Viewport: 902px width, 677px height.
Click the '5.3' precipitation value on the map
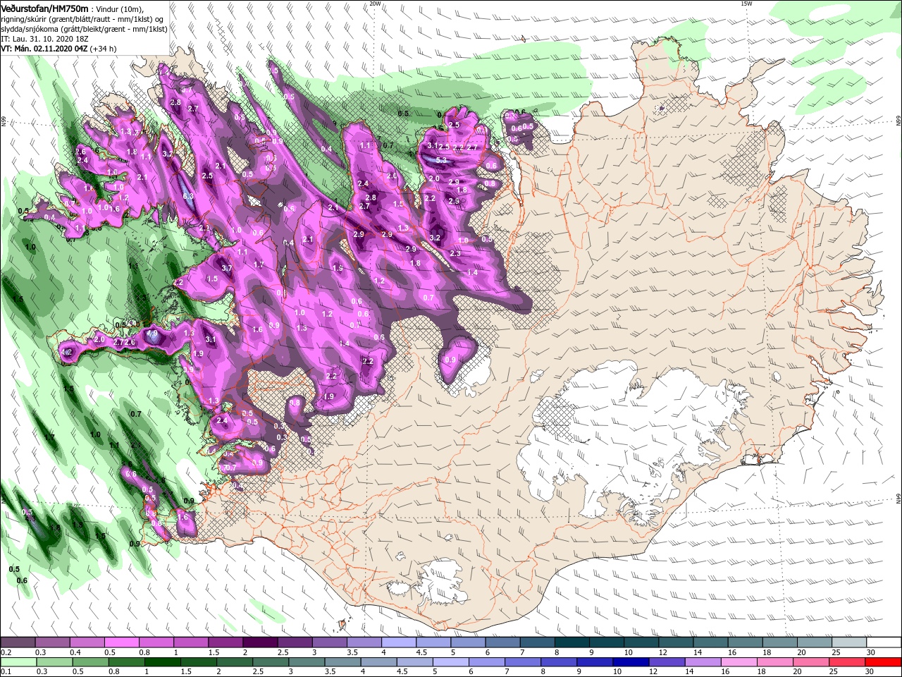coord(442,161)
